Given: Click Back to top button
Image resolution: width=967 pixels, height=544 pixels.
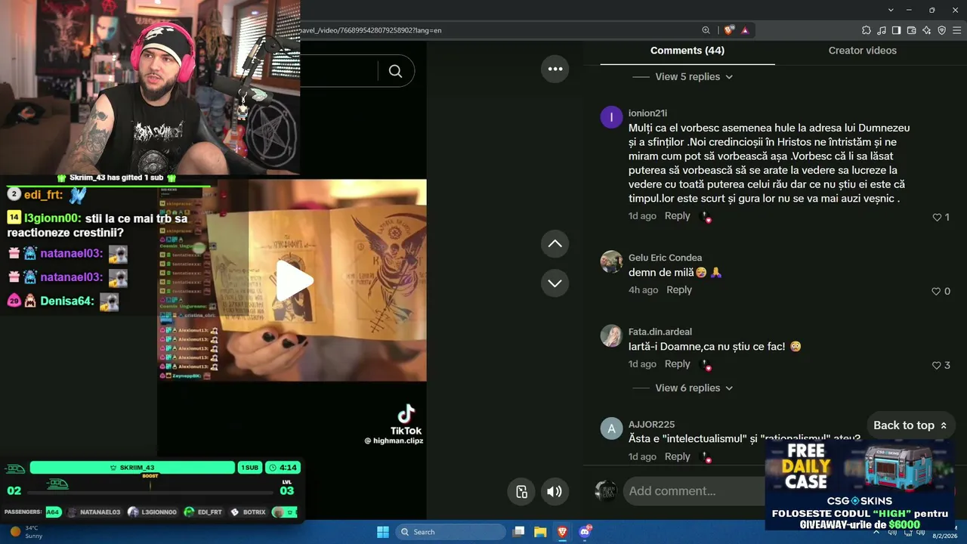Looking at the screenshot, I should 910,425.
